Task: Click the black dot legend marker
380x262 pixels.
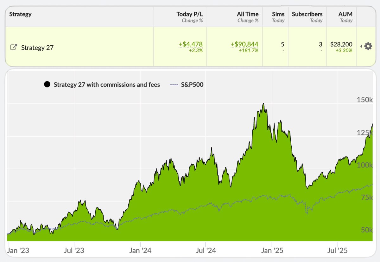Action: point(47,84)
